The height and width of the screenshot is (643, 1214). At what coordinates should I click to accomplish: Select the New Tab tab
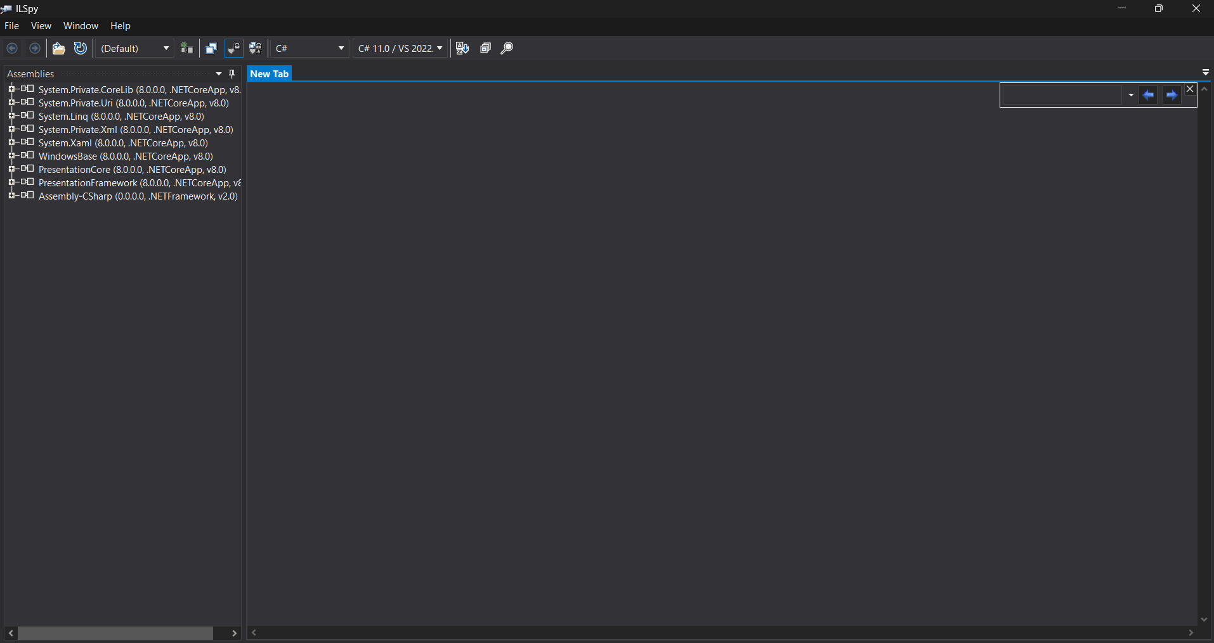(x=269, y=73)
